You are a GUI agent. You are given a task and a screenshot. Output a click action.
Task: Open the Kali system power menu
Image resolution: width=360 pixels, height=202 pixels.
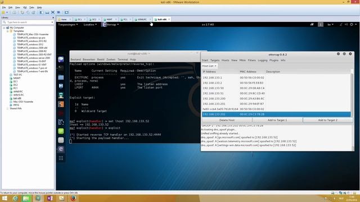[353, 25]
